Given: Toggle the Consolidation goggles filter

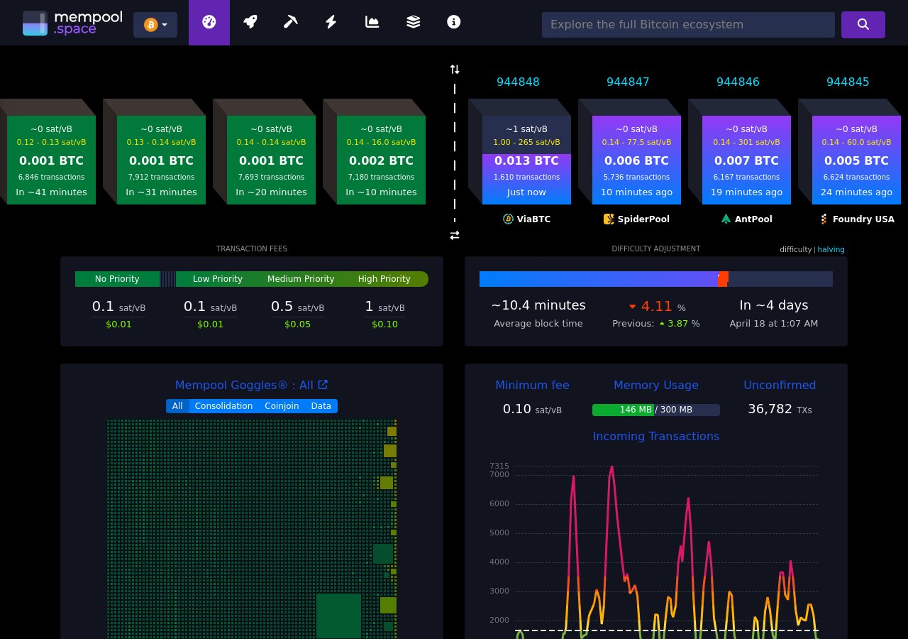Looking at the screenshot, I should click(223, 406).
